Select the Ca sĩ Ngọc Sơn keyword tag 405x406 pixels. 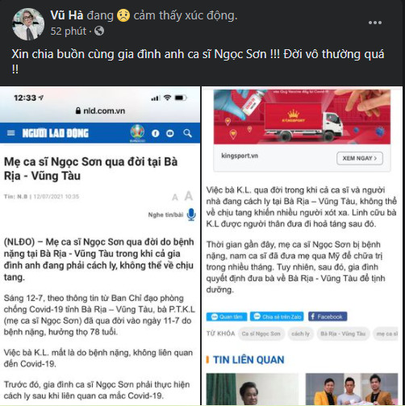[261, 334]
